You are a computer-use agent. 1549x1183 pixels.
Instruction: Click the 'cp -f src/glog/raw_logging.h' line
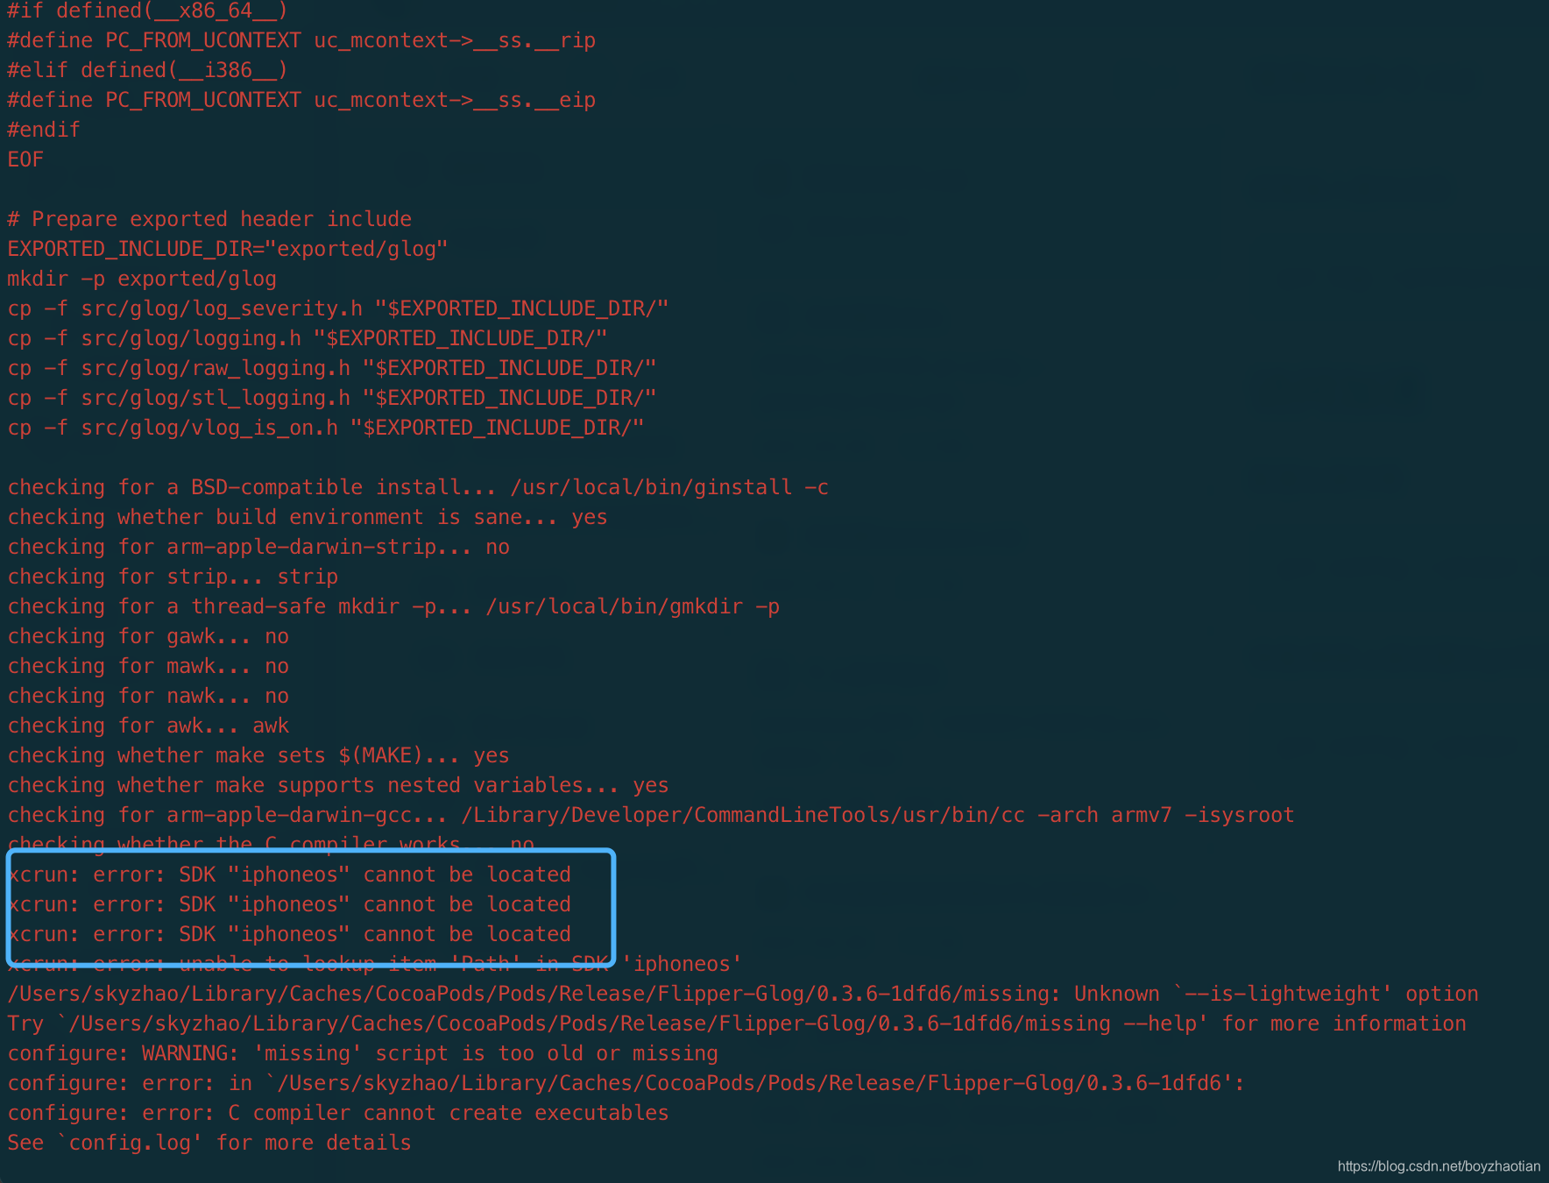click(332, 368)
